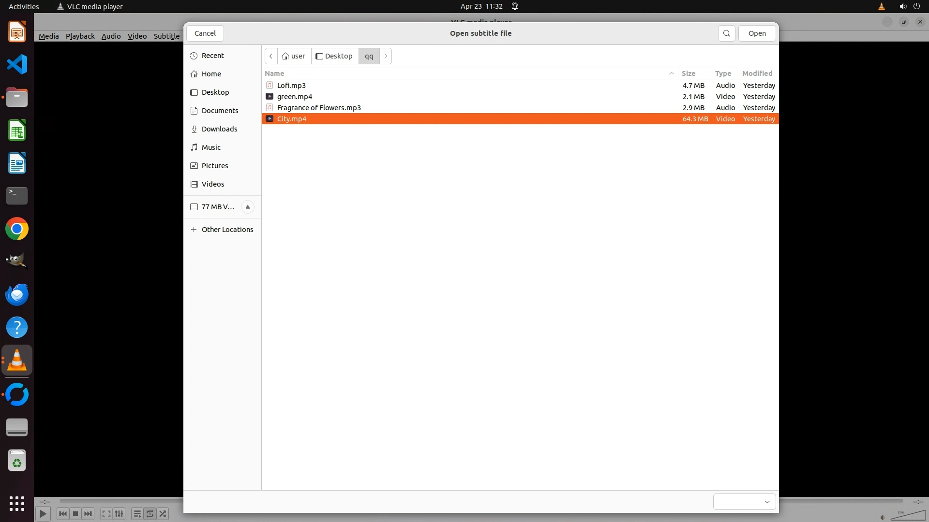929x522 pixels.
Task: Open the Audio menu
Action: (111, 36)
